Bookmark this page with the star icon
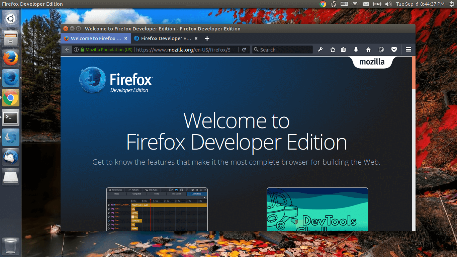The width and height of the screenshot is (457, 257). (x=333, y=50)
